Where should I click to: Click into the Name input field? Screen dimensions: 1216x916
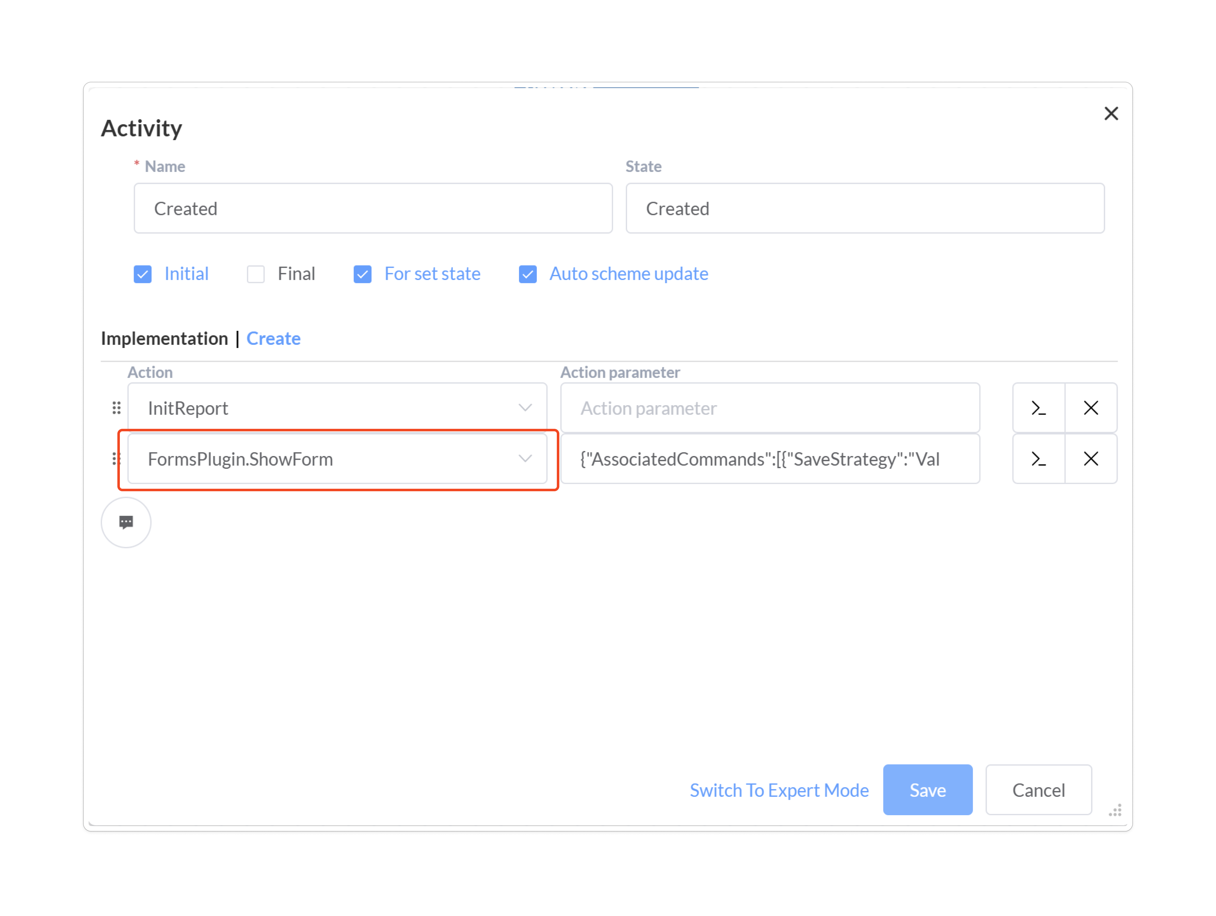click(373, 208)
